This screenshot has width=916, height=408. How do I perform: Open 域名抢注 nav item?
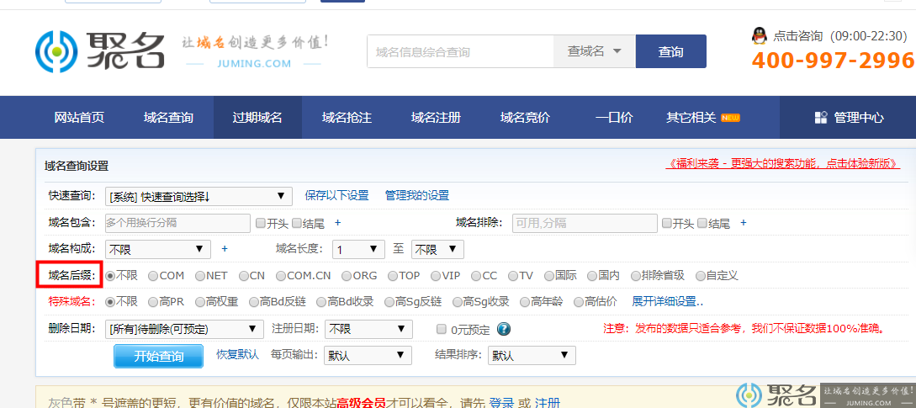tap(347, 118)
